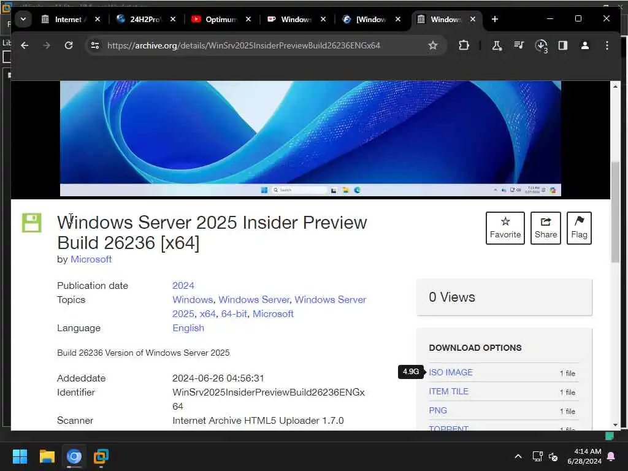Open the Windows Start menu
This screenshot has width=628, height=471.
pyautogui.click(x=20, y=456)
